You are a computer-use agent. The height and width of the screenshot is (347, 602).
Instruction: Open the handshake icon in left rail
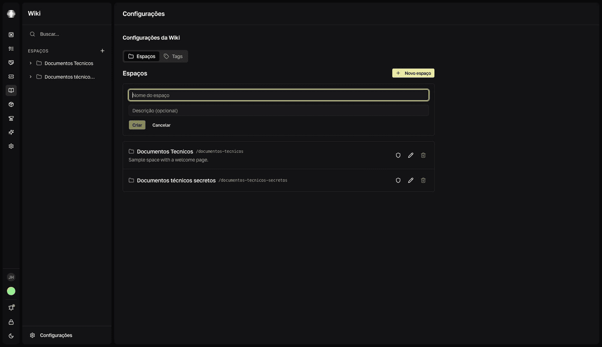(x=11, y=63)
